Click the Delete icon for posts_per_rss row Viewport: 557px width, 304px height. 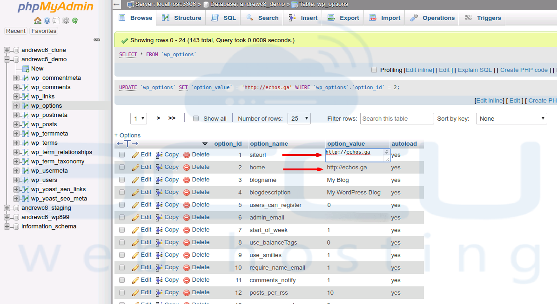coord(187,293)
